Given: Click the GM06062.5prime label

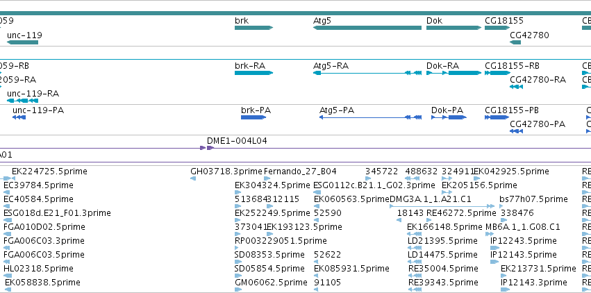Looking at the screenshot, I should pos(271,283).
